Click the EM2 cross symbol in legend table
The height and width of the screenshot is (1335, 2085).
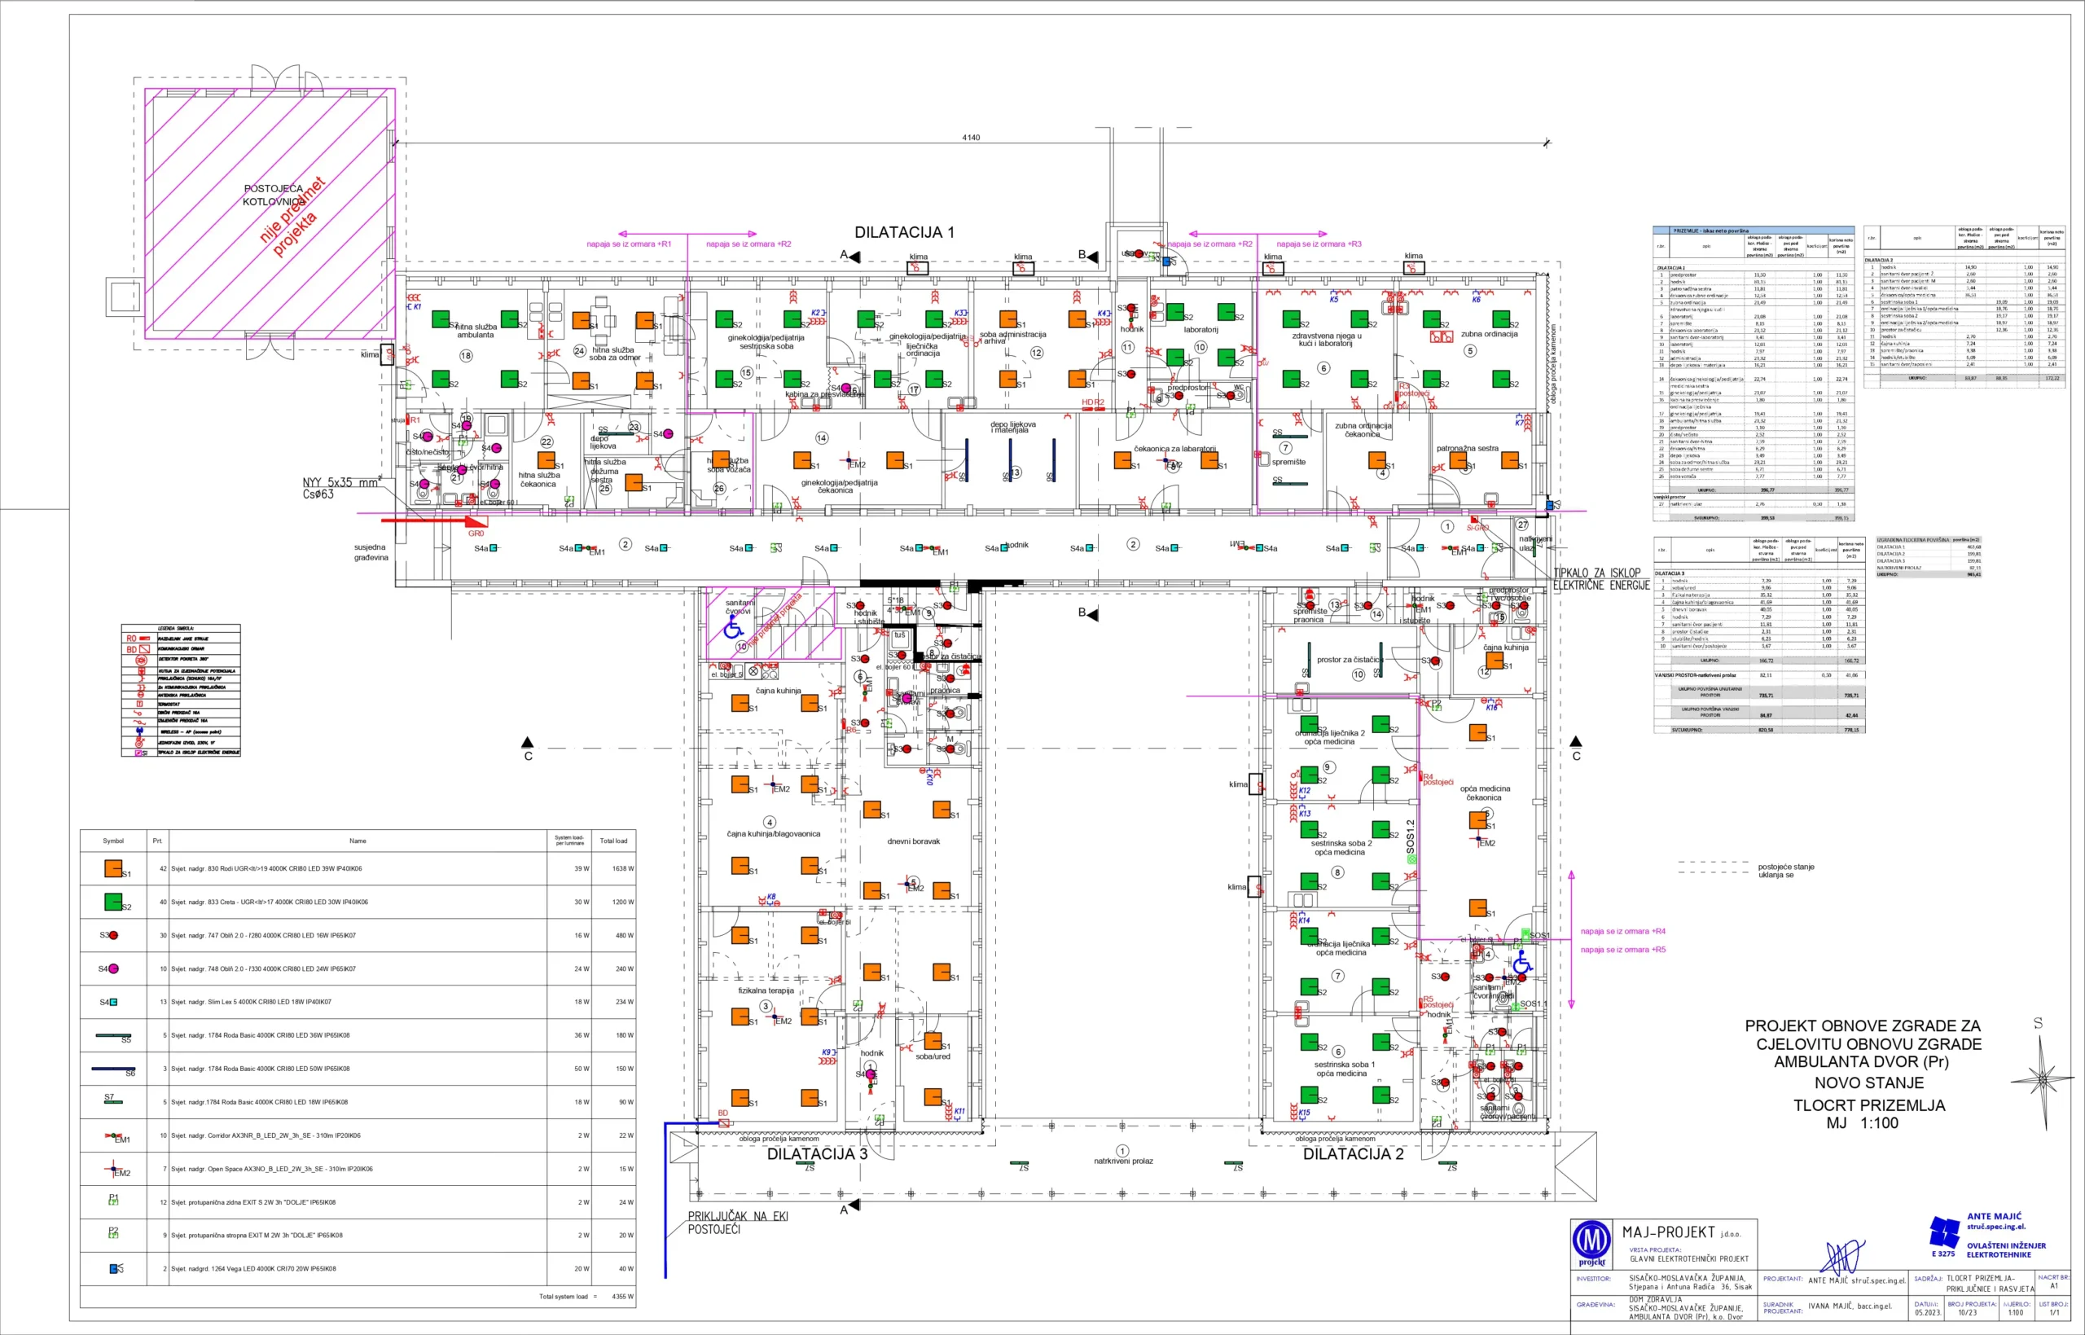[112, 1169]
